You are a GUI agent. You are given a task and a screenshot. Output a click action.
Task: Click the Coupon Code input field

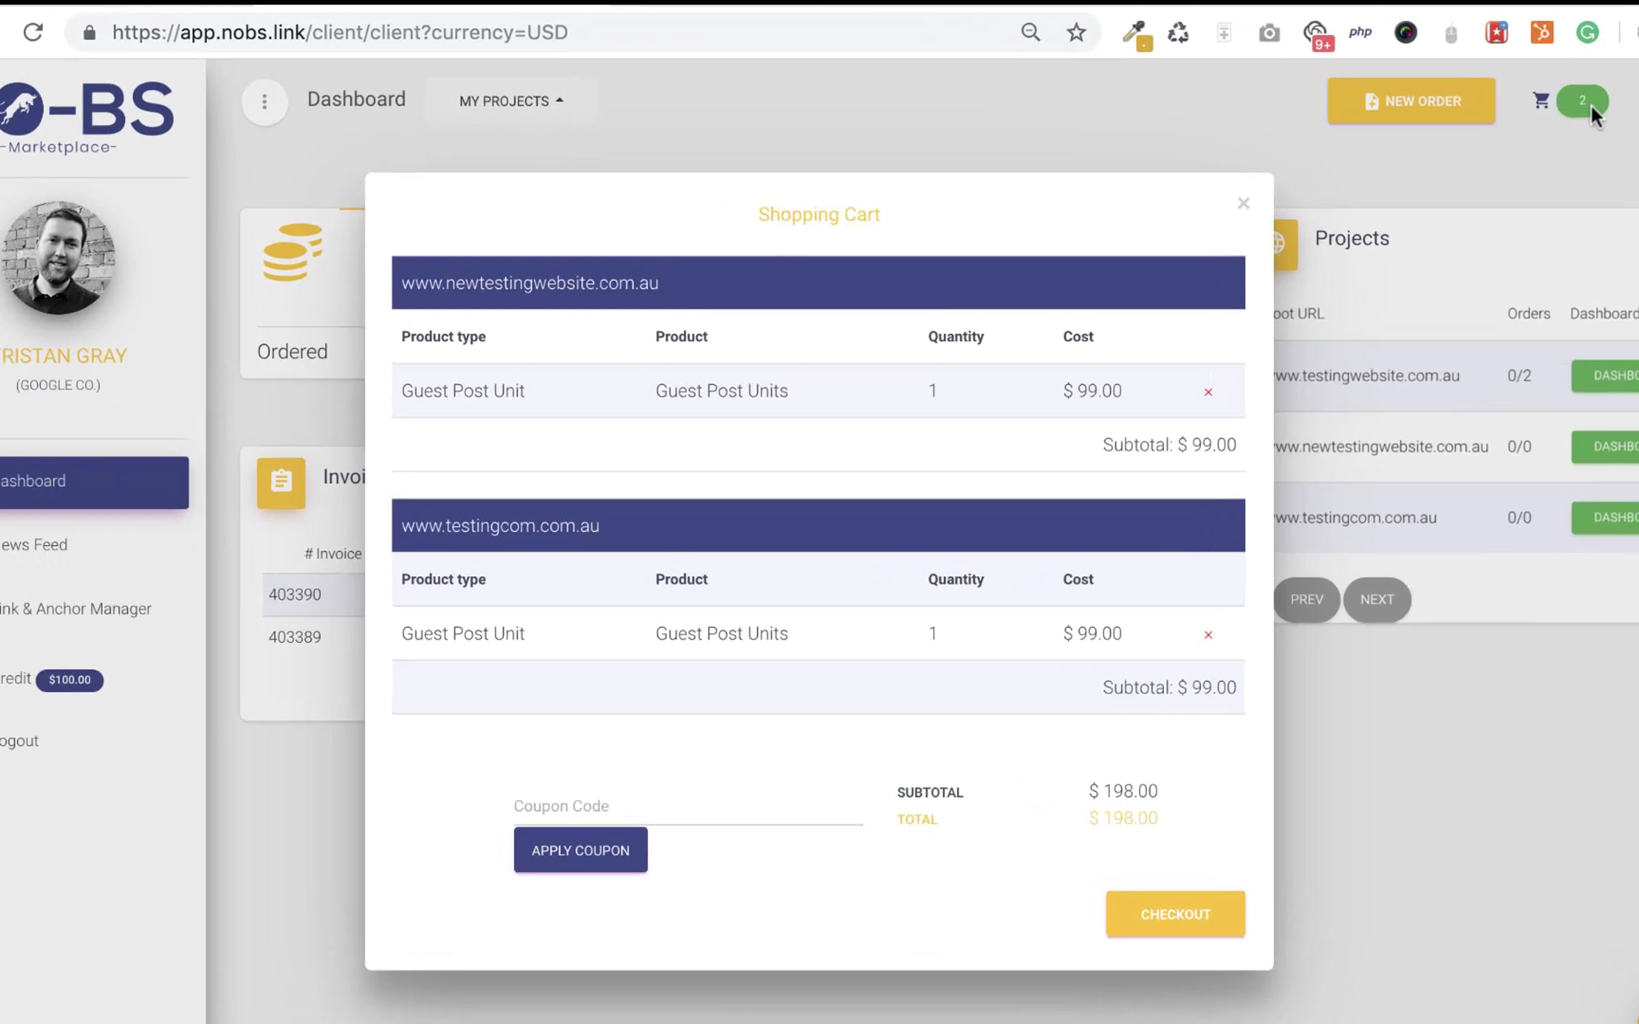coord(688,806)
